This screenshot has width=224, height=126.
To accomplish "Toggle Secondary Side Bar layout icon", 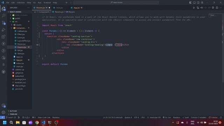I will tap(198, 2).
